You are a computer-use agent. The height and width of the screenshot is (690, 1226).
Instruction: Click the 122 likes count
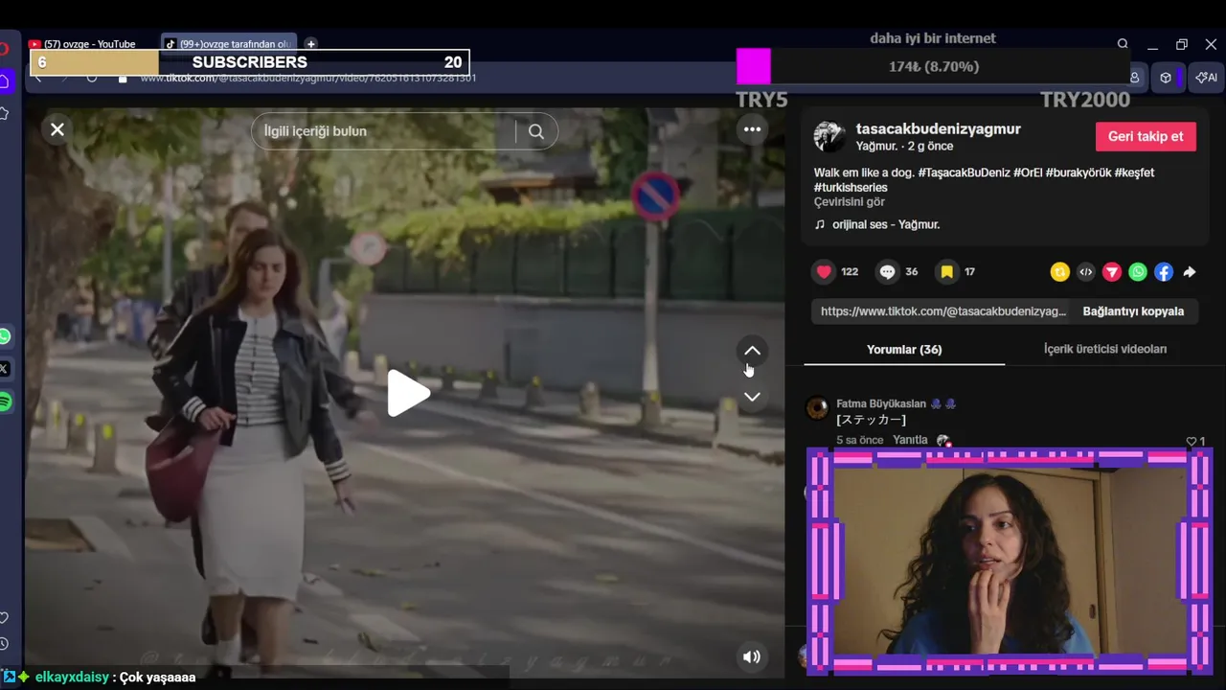click(x=850, y=272)
